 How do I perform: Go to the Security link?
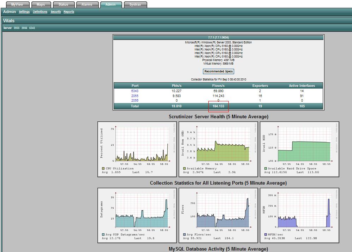point(56,12)
